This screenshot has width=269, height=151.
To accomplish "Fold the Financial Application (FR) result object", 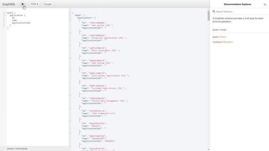I will click(70, 33).
